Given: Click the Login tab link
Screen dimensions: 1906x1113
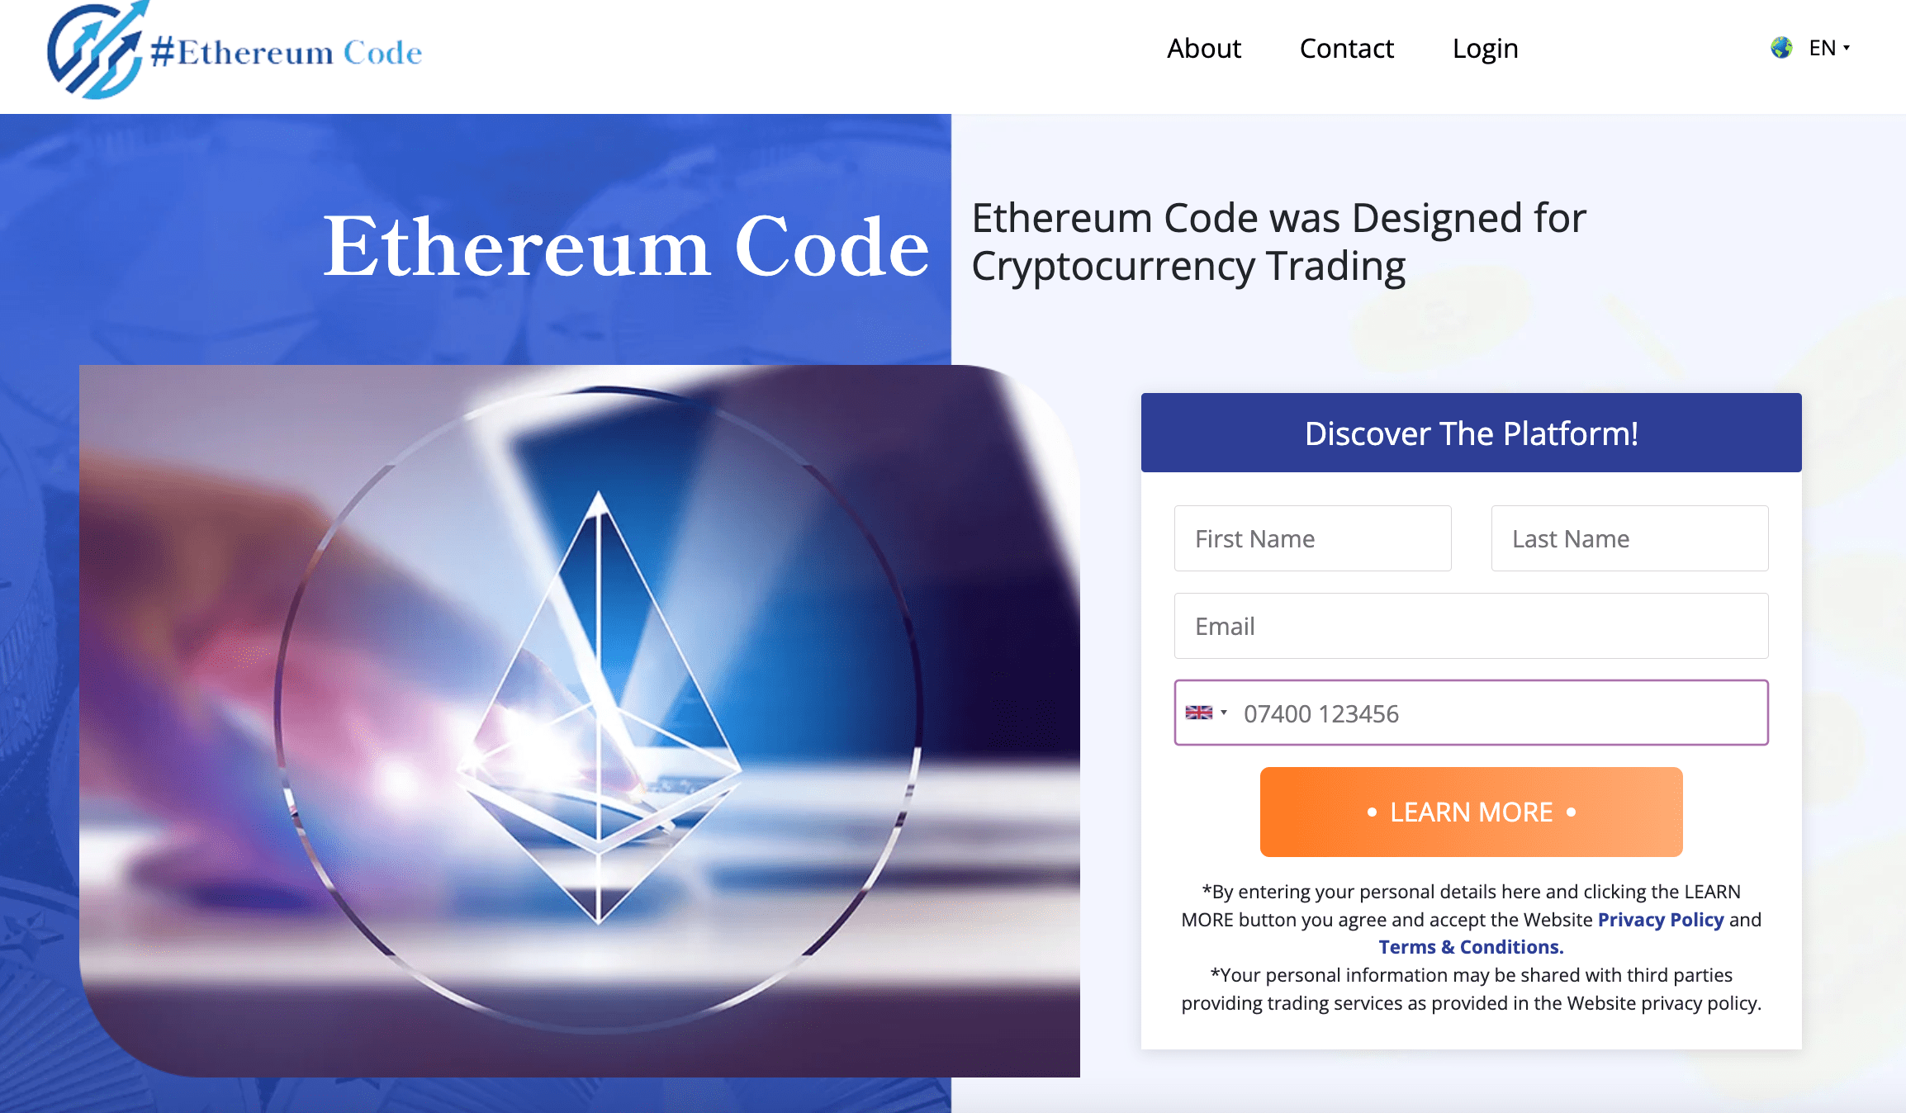Looking at the screenshot, I should coord(1486,48).
